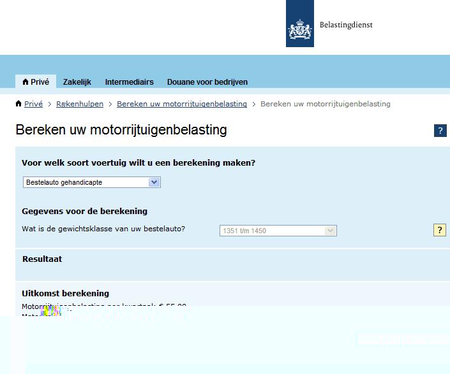Open the Douane voor bedrijven tab

(207, 82)
